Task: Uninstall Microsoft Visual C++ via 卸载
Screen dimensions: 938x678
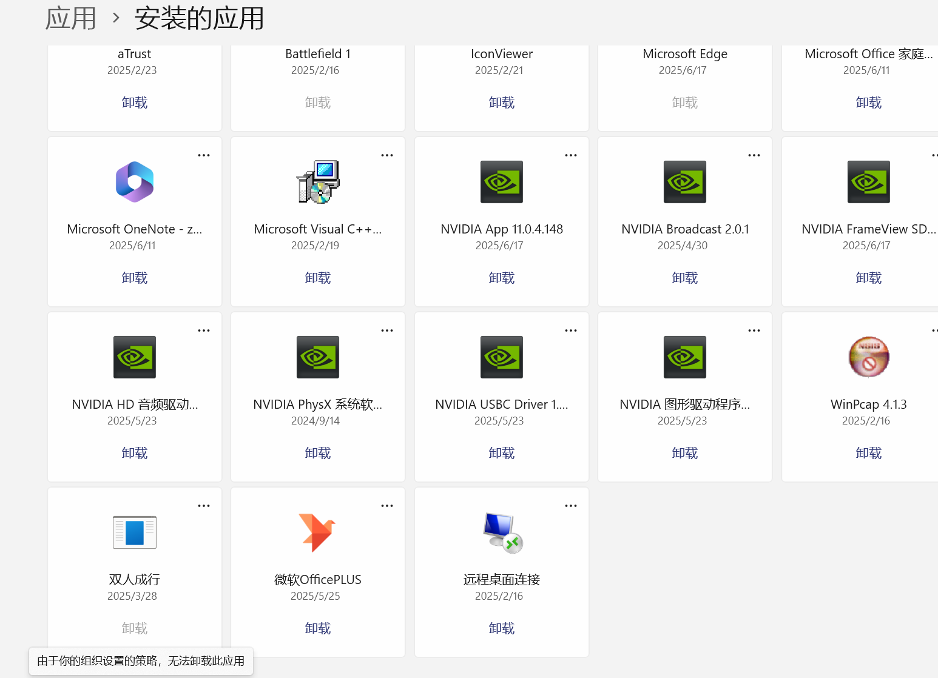Action: [x=318, y=278]
